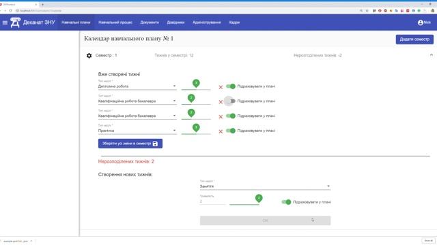This screenshot has width=437, height=245.
Task: Click header text Нерозподілених тижнів: -2
Action: [x=318, y=56]
